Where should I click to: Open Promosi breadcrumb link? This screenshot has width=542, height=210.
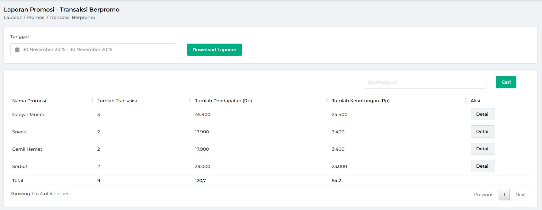[x=36, y=17]
